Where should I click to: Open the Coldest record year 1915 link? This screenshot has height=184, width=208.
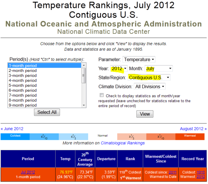(201, 172)
